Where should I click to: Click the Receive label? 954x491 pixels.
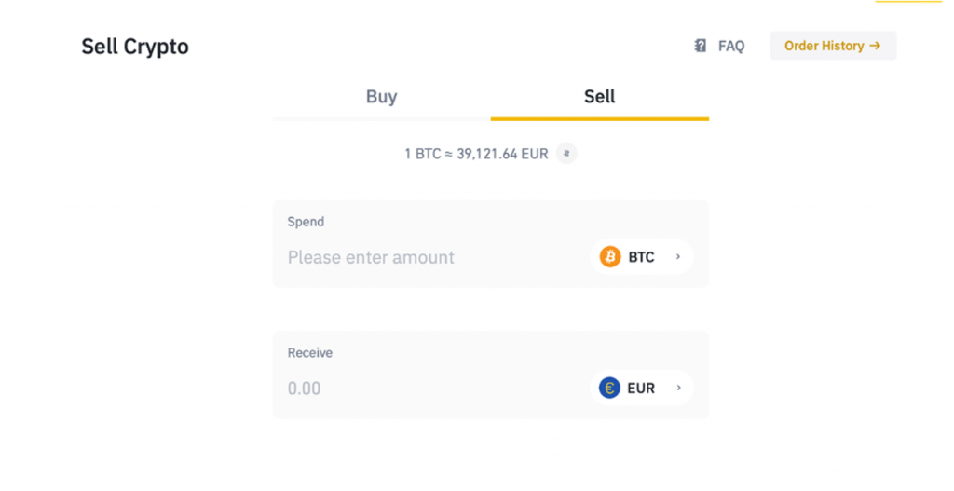click(309, 353)
